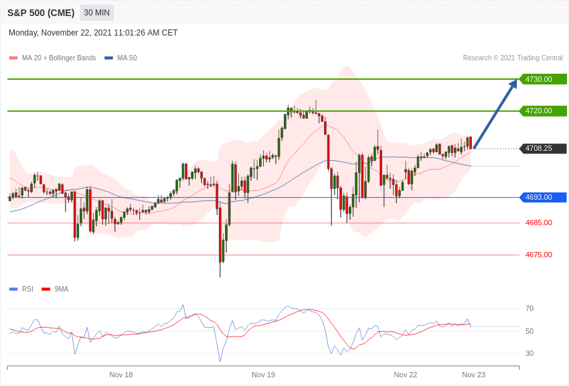Click the MA 50 legend label
This screenshot has height=386, width=569.
tap(127, 58)
